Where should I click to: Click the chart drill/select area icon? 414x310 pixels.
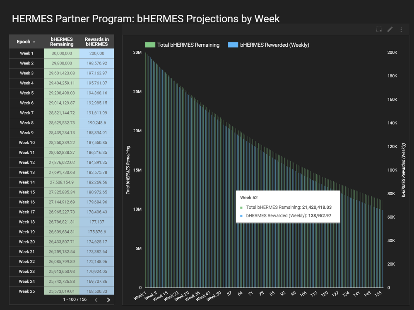tap(379, 29)
